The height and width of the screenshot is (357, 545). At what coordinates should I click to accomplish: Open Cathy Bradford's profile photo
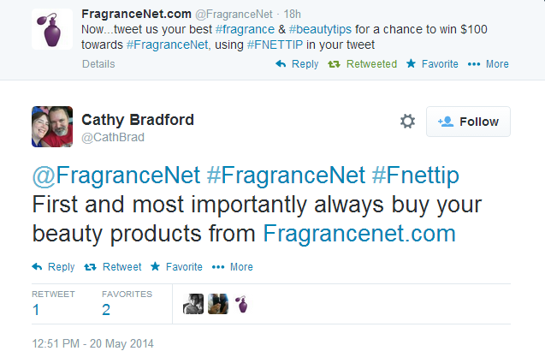(52, 127)
